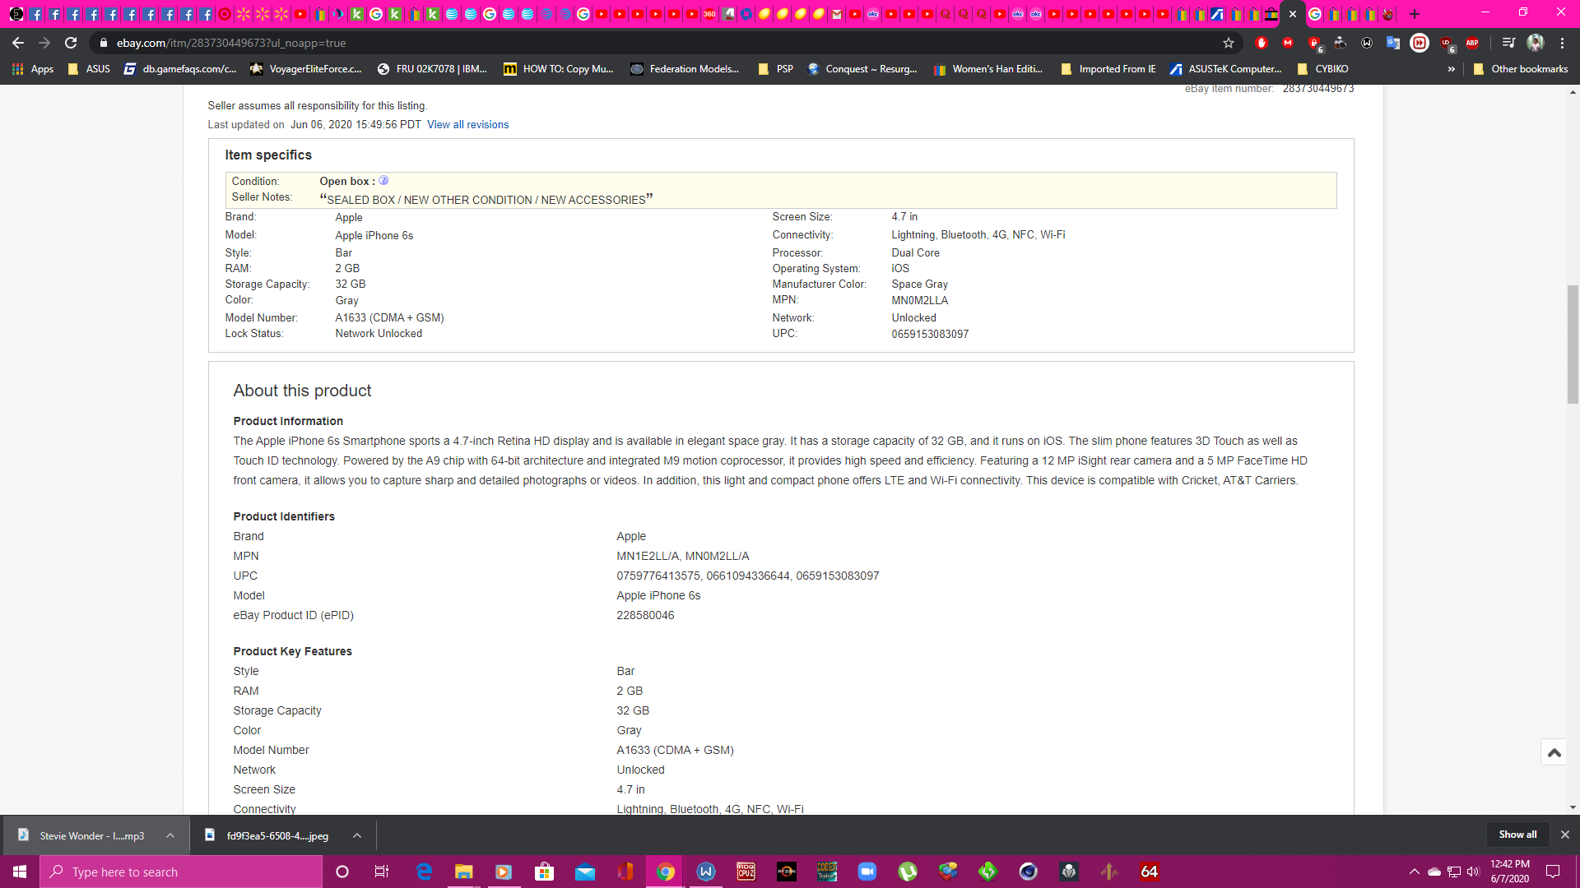Open the Google Translate extension
Viewport: 1580px width, 888px height.
pos(1393,43)
